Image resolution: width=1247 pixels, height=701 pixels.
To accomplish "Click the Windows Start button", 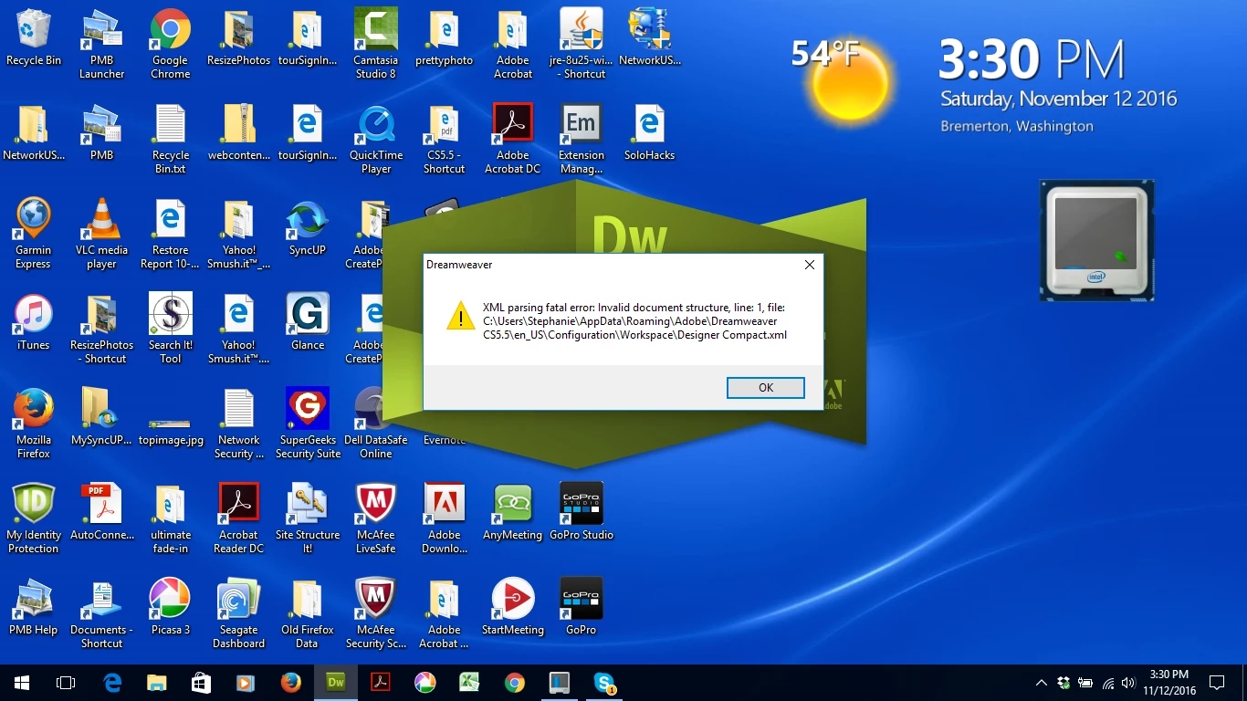I will tap(22, 683).
